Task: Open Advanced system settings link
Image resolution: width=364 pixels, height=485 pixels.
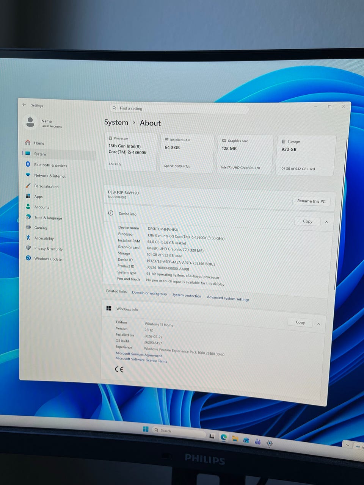Action: (x=228, y=298)
